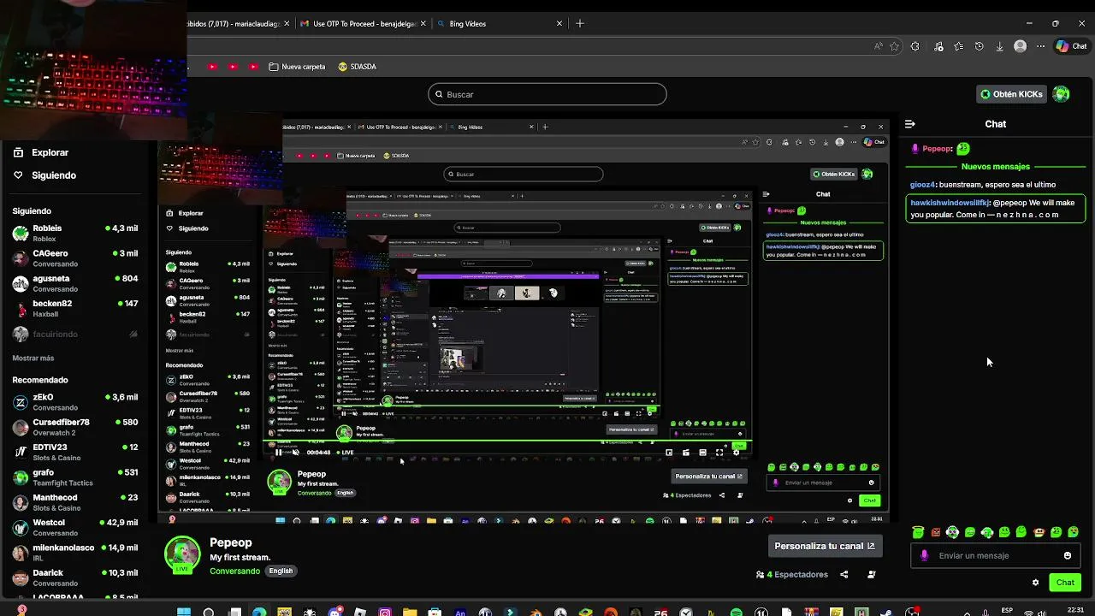
Task: Collapse the chat panel with the arrow icon
Action: (910, 124)
